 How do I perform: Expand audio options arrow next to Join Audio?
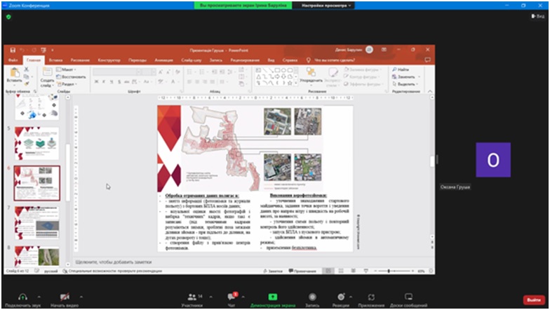[x=39, y=297]
